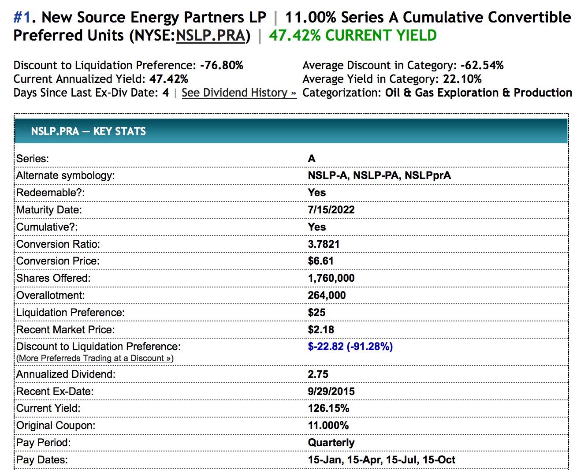Click the NSLP.PRA — KEY STATS header bar

pyautogui.click(x=291, y=131)
